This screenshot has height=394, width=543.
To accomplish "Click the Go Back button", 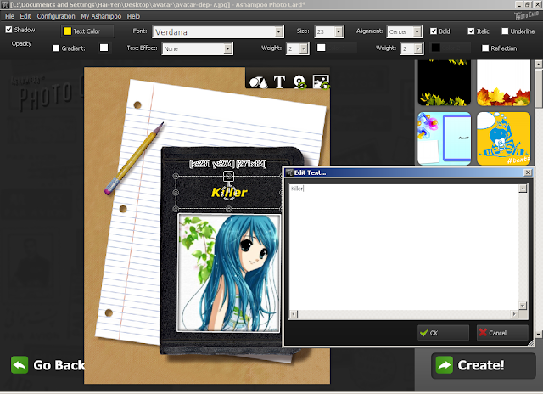I will (48, 365).
